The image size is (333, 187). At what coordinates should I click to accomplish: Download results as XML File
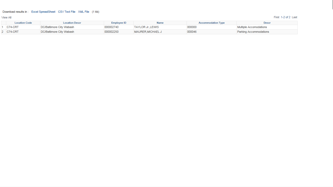coord(84,12)
